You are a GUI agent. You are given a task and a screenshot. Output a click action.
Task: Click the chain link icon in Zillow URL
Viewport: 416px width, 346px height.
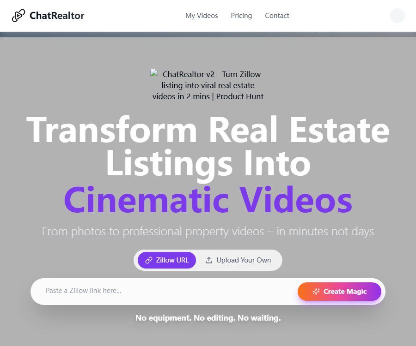(148, 260)
